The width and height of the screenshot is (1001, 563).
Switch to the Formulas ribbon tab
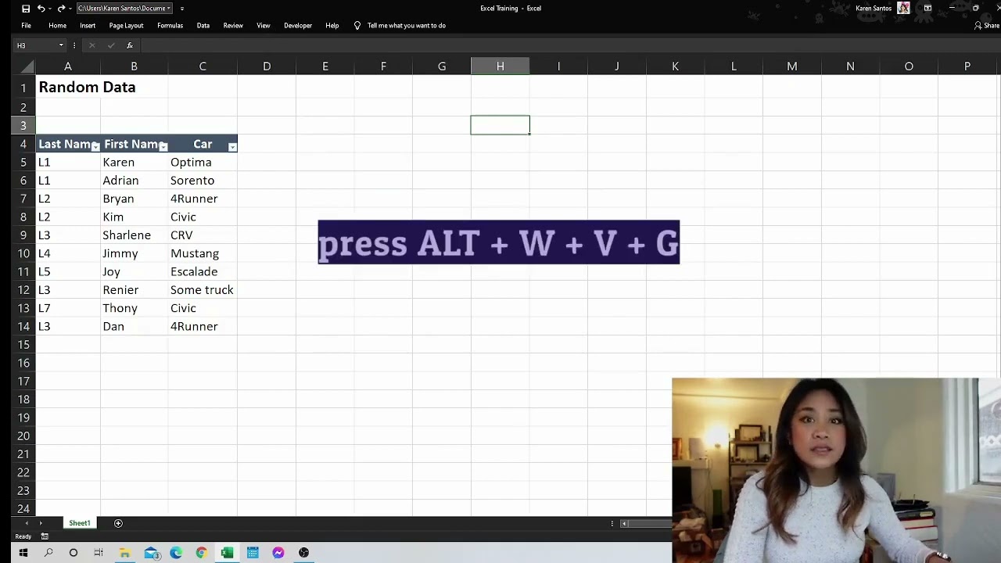tap(170, 26)
